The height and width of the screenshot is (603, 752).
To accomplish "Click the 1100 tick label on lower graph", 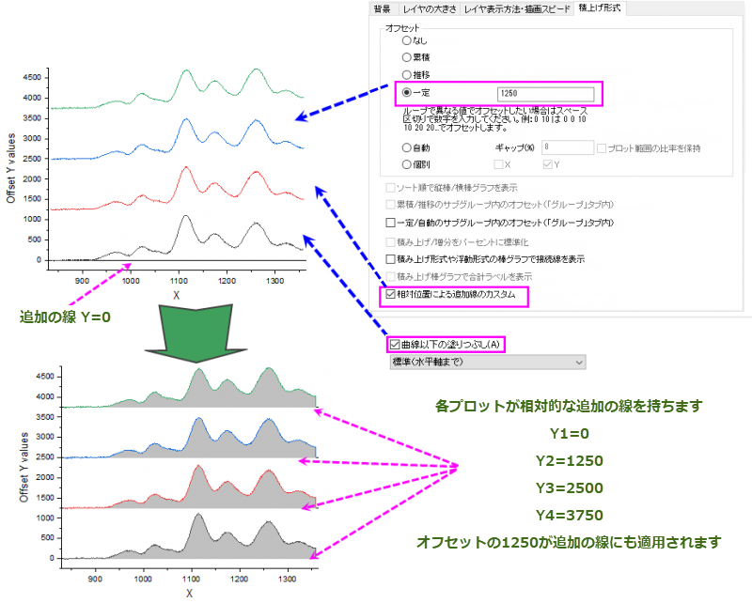I will tap(191, 579).
